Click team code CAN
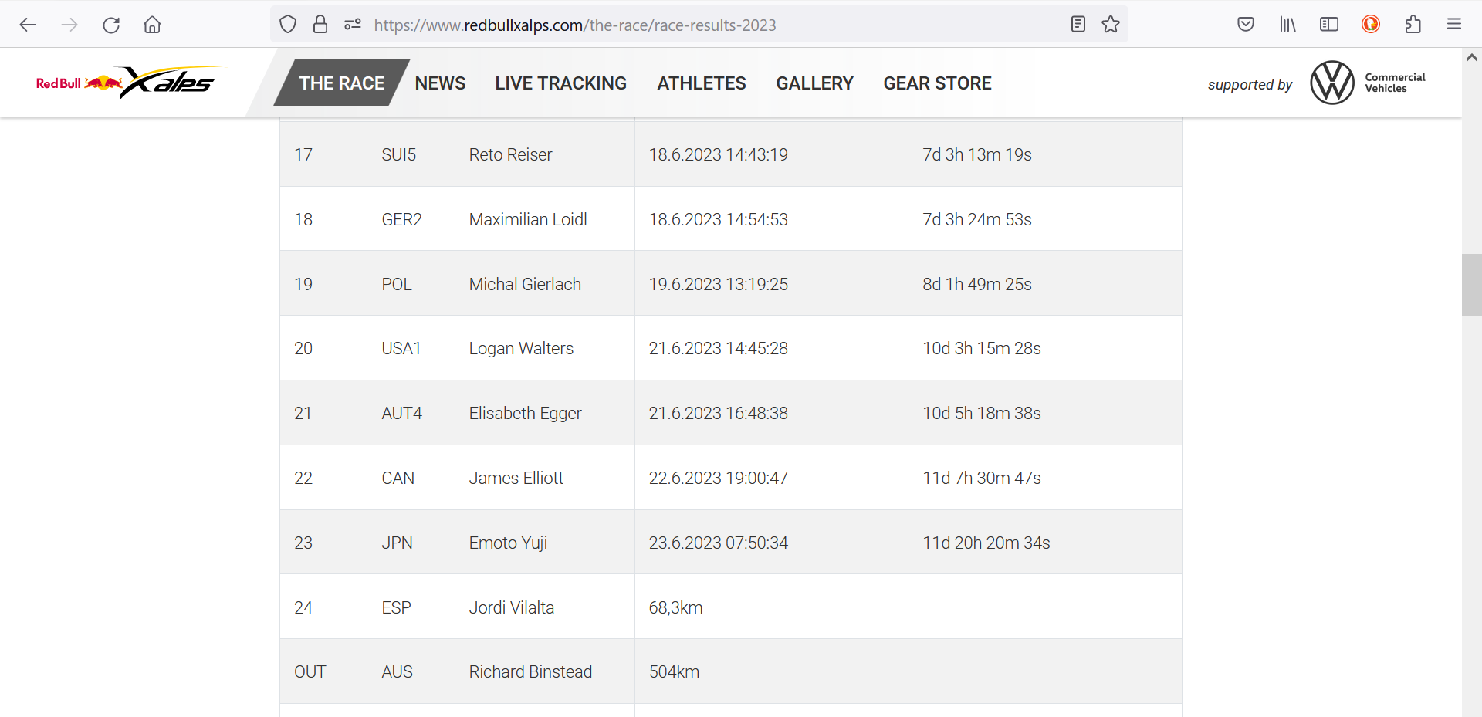The image size is (1482, 717). click(398, 478)
